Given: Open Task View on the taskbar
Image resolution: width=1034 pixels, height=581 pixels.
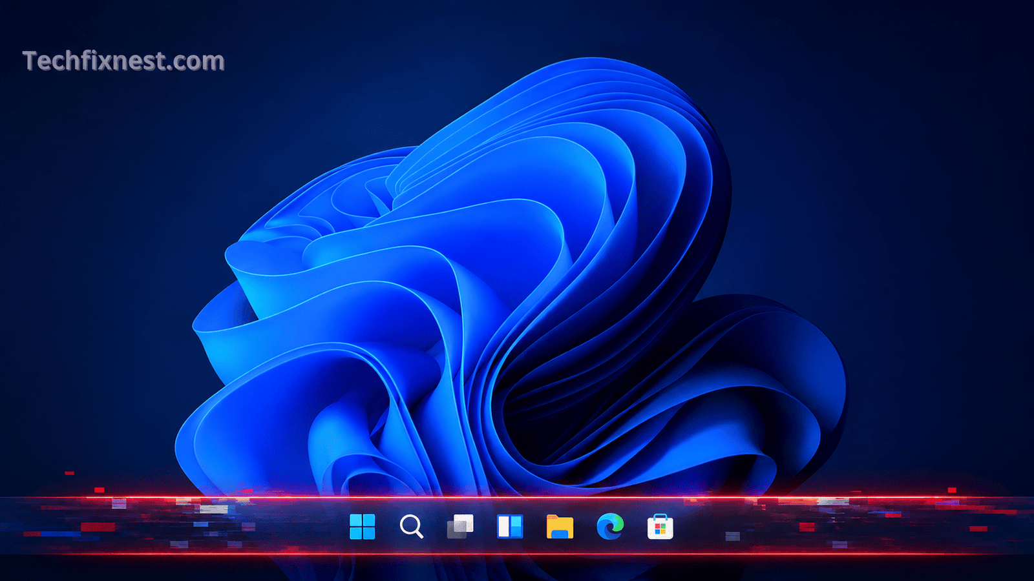Looking at the screenshot, I should (460, 527).
